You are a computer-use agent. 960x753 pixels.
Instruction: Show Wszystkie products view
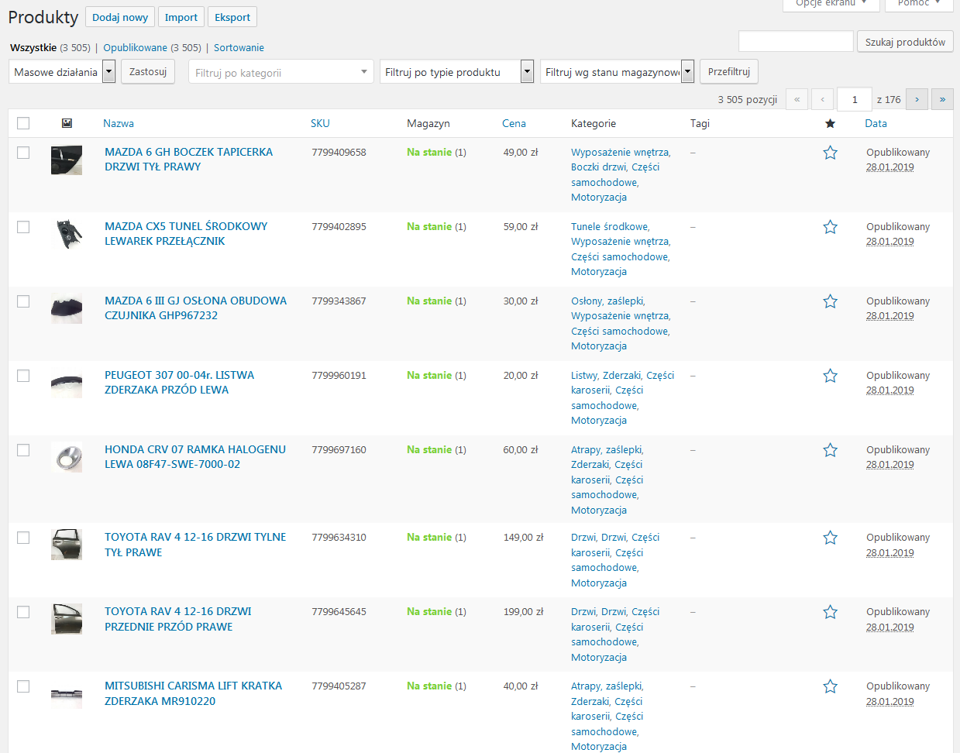[x=33, y=47]
